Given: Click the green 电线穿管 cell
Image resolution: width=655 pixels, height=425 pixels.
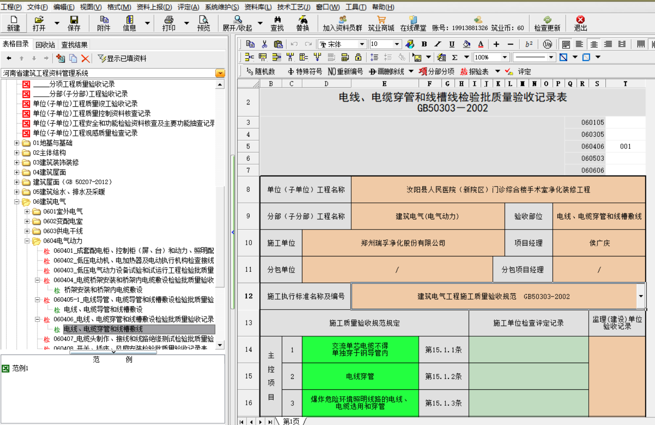Looking at the screenshot, I should 360,376.
